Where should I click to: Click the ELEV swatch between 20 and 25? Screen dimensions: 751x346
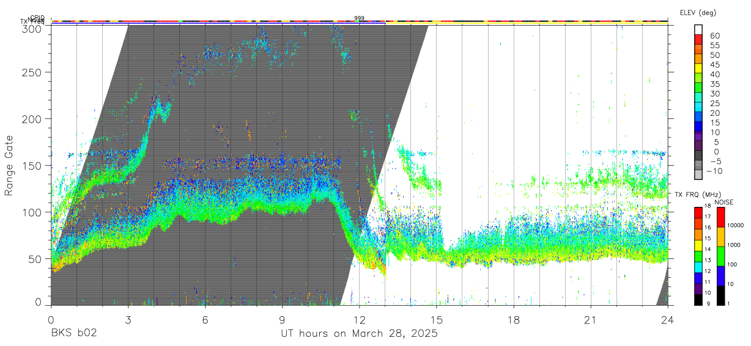click(699, 108)
